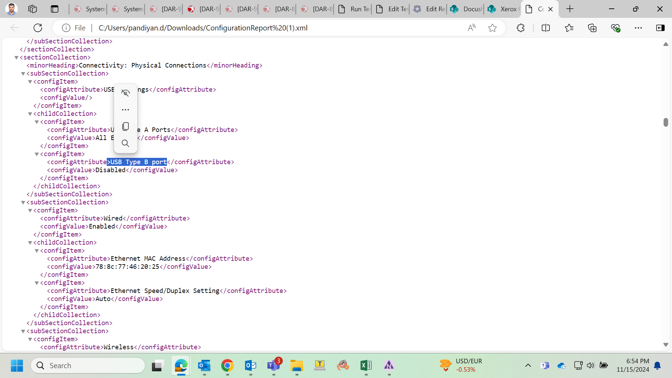
Task: Collapse the USB Type B port configItem
Action: coord(37,154)
